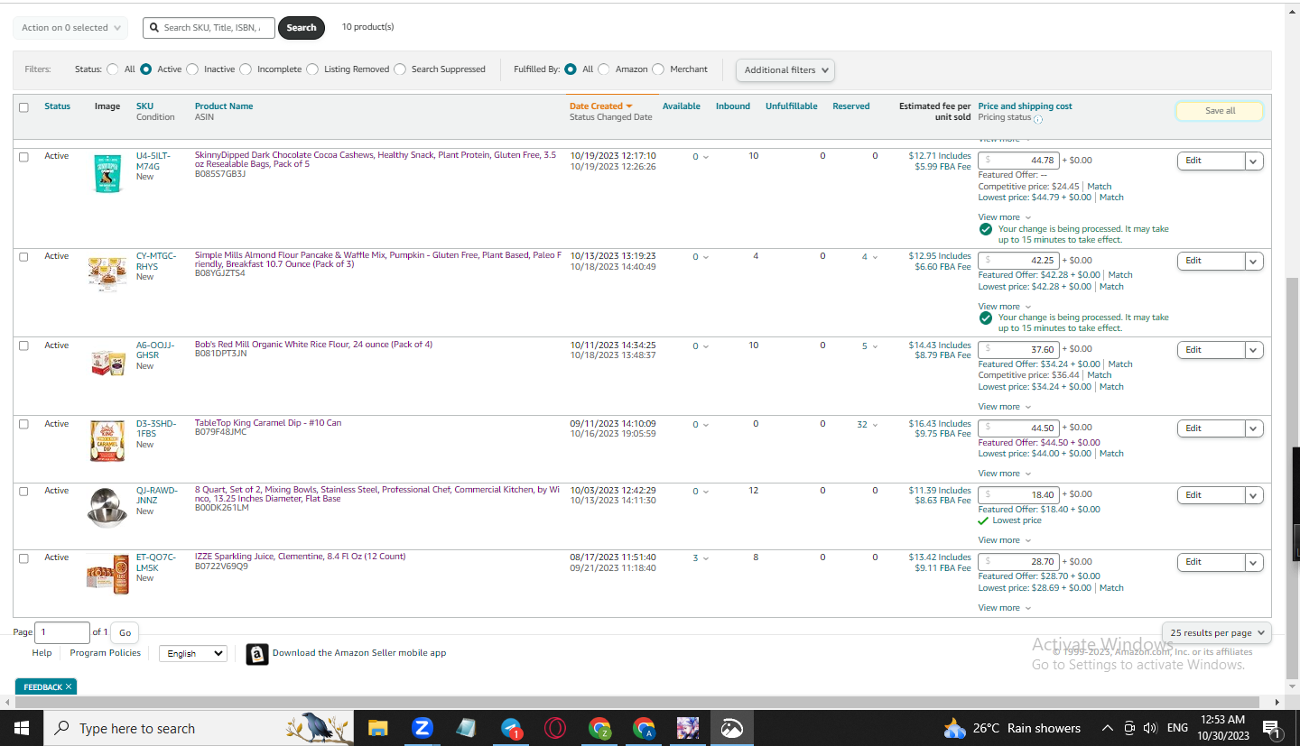Expand View more for Bob's Red Mill Rice Flour
This screenshot has width=1300, height=746.
point(1004,407)
